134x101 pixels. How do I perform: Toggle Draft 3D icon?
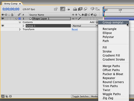point(68,9)
